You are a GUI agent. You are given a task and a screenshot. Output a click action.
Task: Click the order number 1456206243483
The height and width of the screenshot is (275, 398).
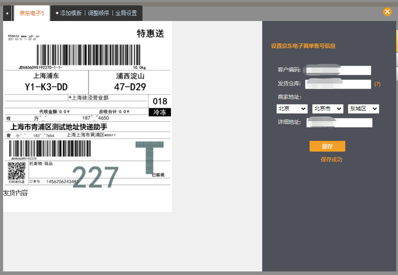pos(63,182)
